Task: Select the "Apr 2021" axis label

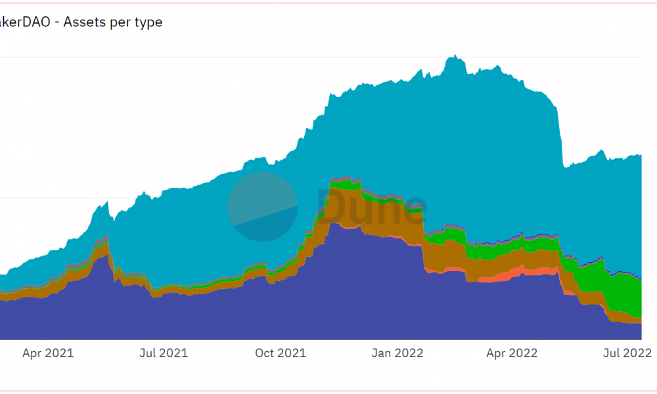Action: click(48, 353)
